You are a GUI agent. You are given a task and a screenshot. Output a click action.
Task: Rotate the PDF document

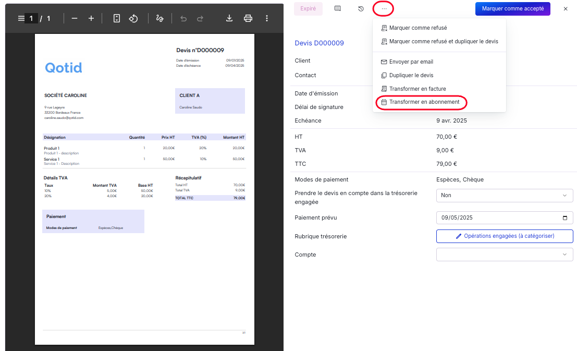pyautogui.click(x=133, y=18)
